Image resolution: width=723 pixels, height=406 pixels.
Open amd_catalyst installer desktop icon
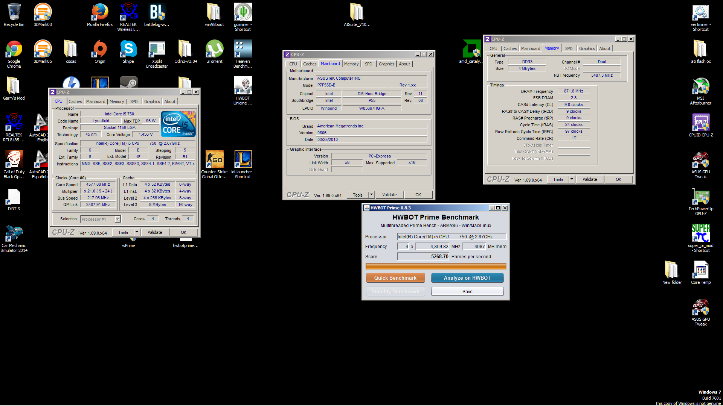tap(471, 52)
